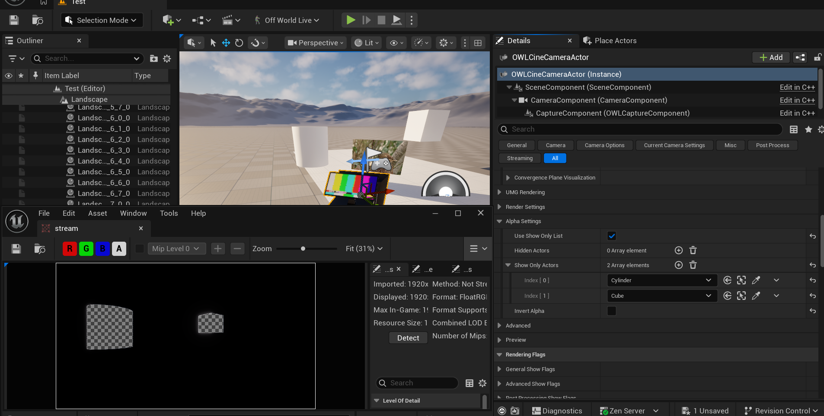Click the Stop simulation button
824x416 pixels.
click(381, 20)
